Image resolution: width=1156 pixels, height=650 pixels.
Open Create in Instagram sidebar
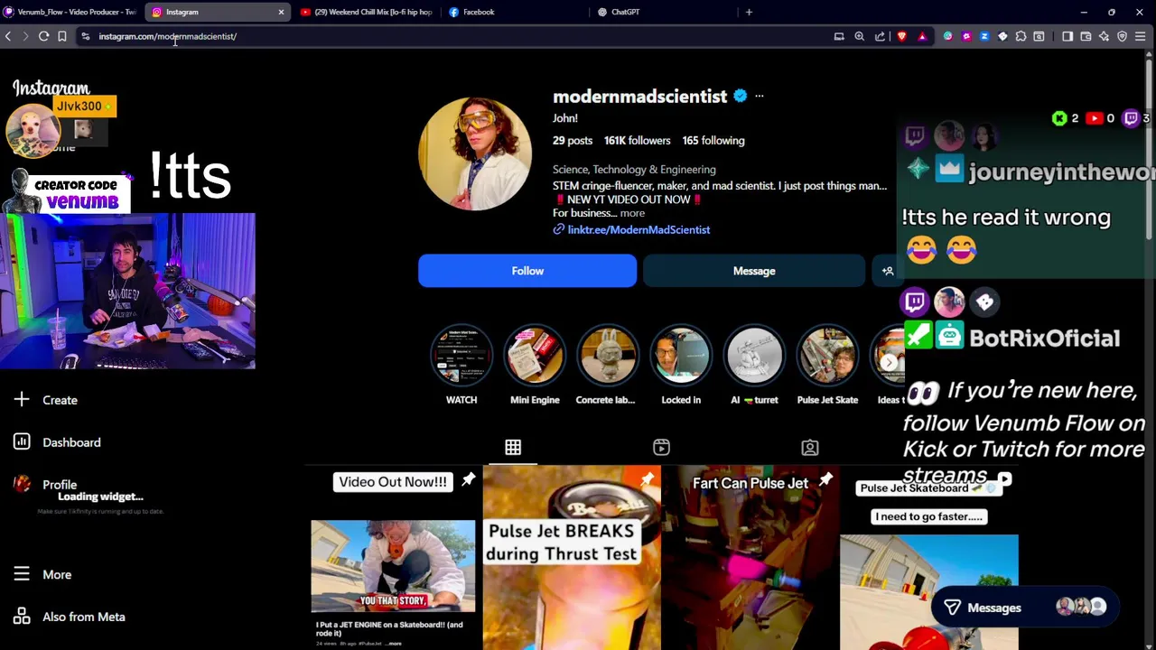pos(46,400)
